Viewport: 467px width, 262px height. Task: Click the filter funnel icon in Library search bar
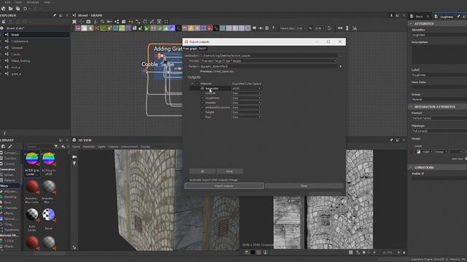pyautogui.click(x=56, y=146)
